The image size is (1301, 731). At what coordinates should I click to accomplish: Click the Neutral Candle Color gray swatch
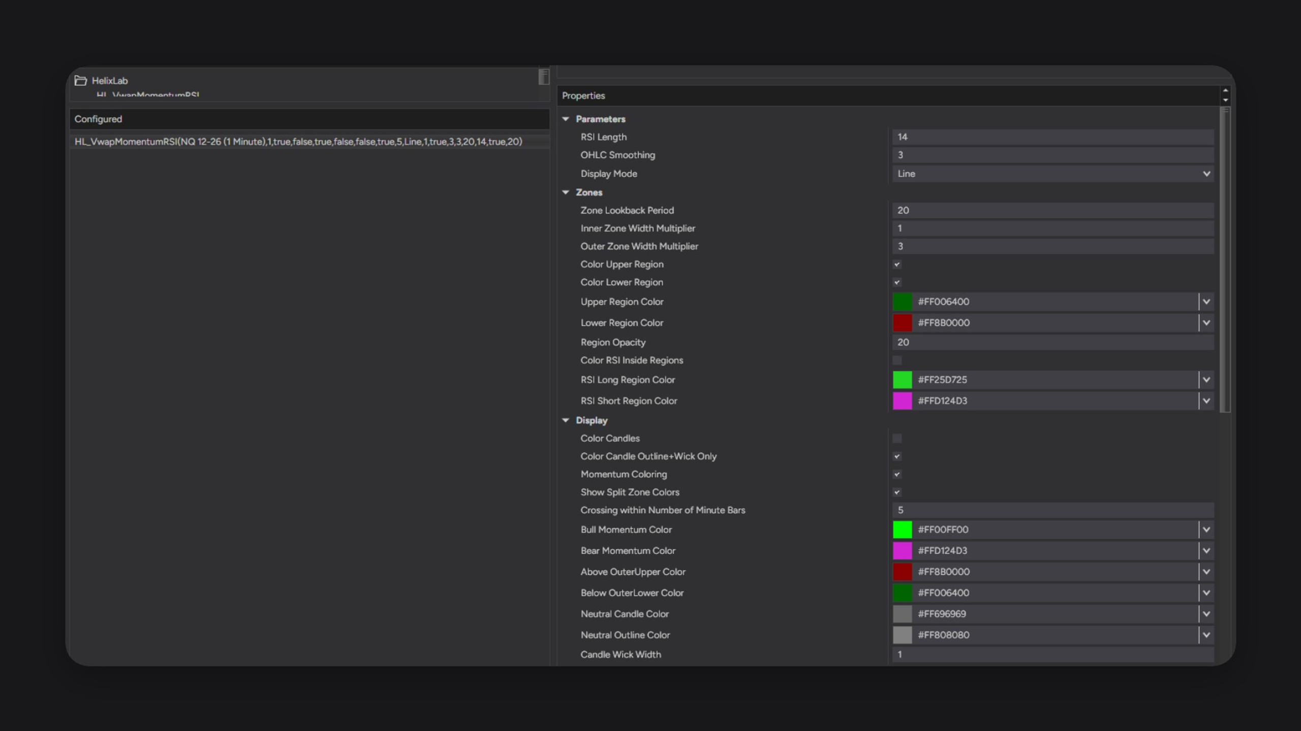click(x=903, y=614)
